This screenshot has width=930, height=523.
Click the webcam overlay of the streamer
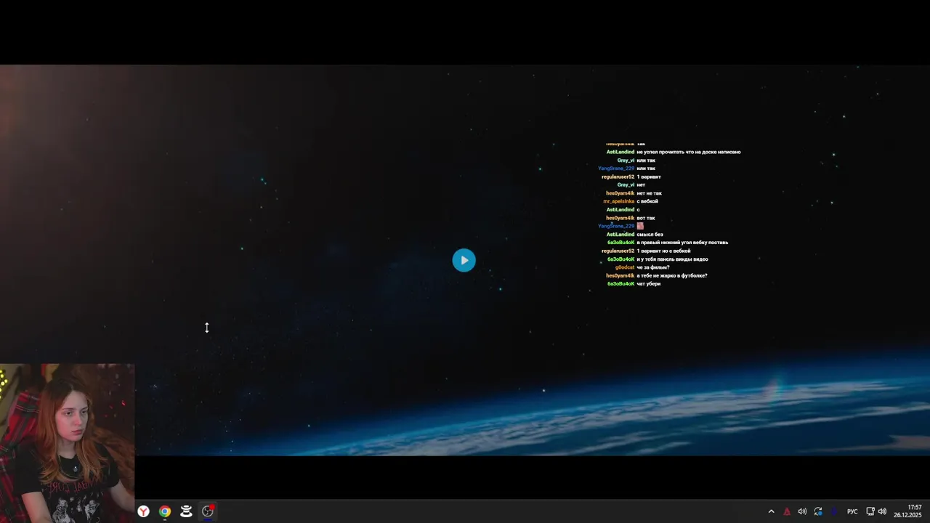[67, 443]
